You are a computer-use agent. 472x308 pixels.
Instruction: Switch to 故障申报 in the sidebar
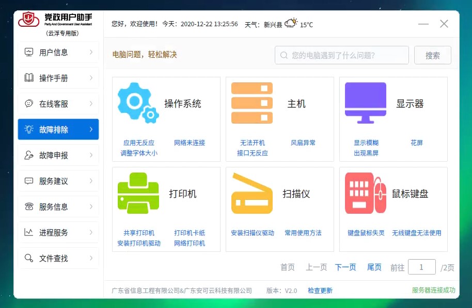pos(58,156)
